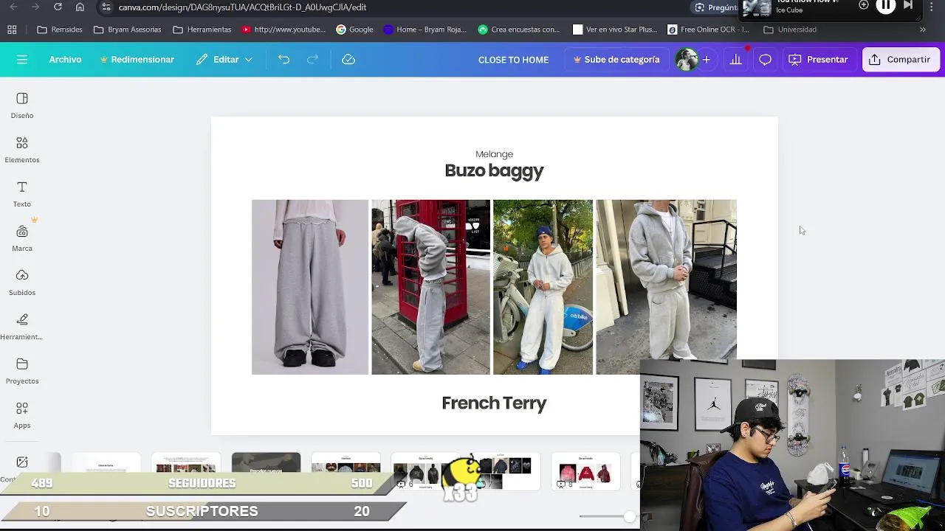Click the CLOSE TO HOME design title
This screenshot has height=531, width=945.
(x=513, y=60)
